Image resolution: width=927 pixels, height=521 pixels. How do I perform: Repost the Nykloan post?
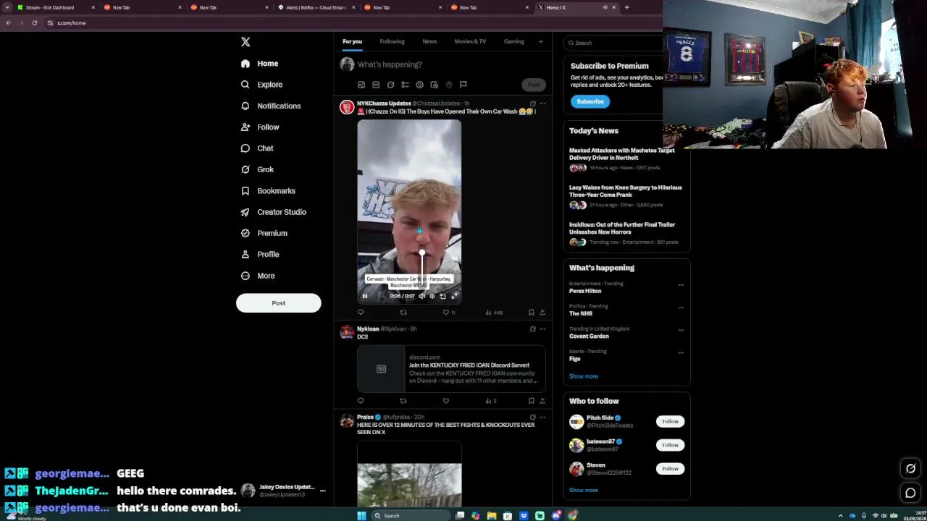pyautogui.click(x=403, y=401)
